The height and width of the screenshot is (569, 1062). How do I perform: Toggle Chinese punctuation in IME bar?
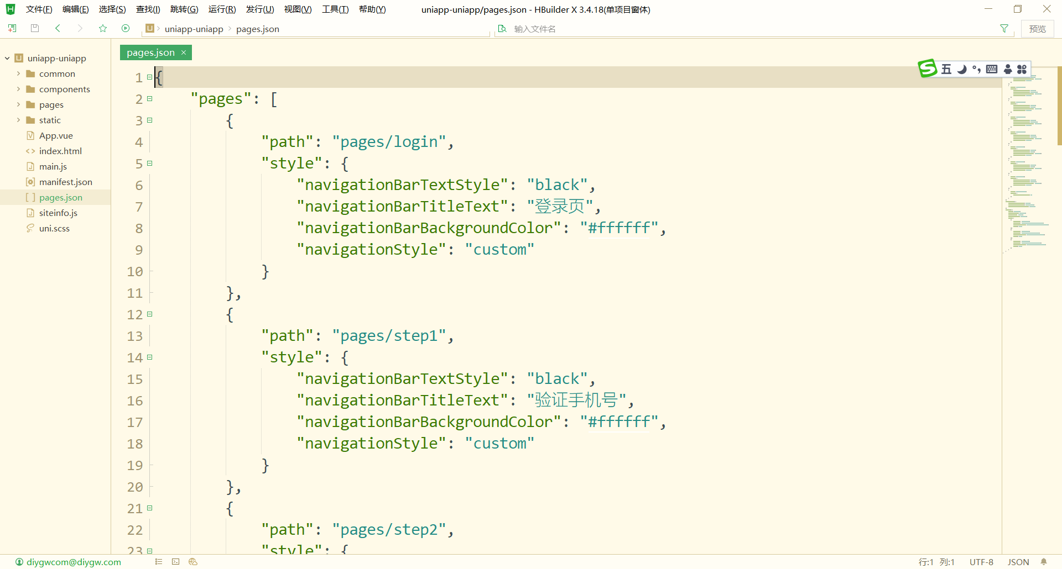(976, 69)
